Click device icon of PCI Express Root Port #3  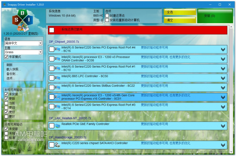click(x=57, y=107)
